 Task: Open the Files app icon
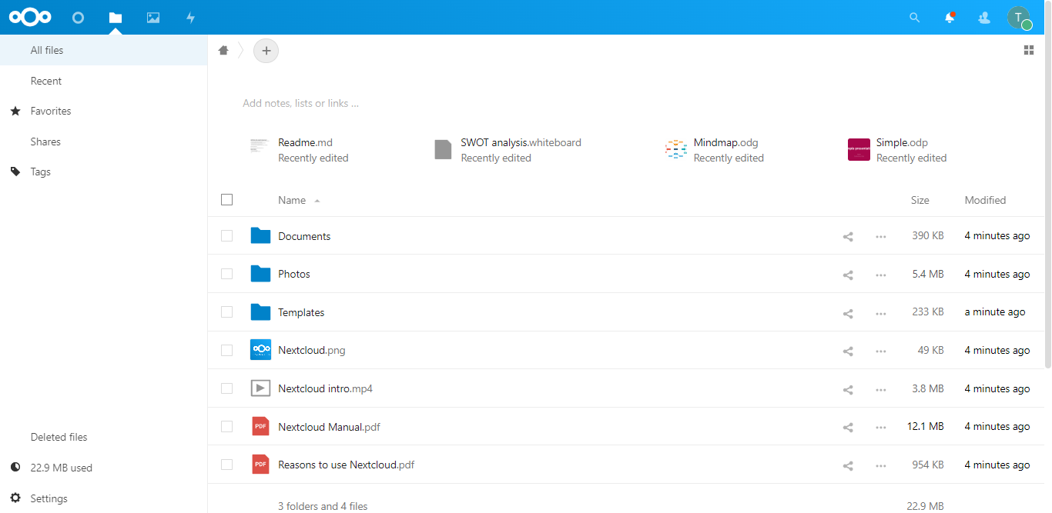(x=116, y=17)
